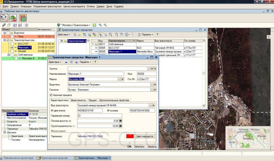Screen dimensions: 274x161
Task: Collapse the Собственные tree node
Action: (x=9, y=55)
